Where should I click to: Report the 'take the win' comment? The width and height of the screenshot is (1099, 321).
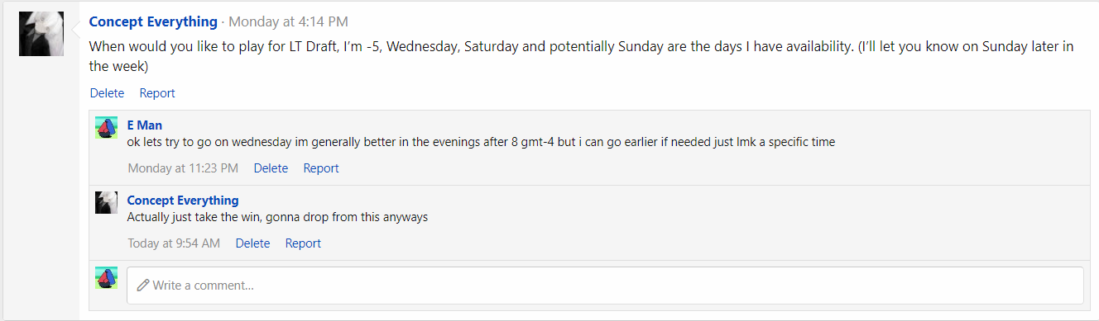303,243
